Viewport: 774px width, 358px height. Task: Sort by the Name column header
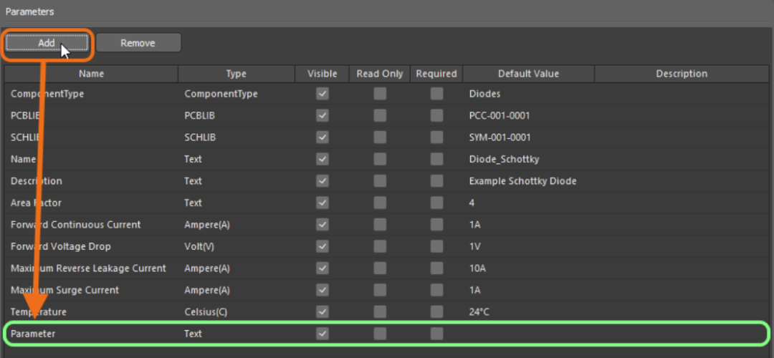pos(91,74)
